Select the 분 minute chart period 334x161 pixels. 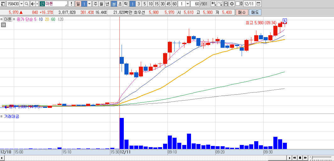pos(114,4)
